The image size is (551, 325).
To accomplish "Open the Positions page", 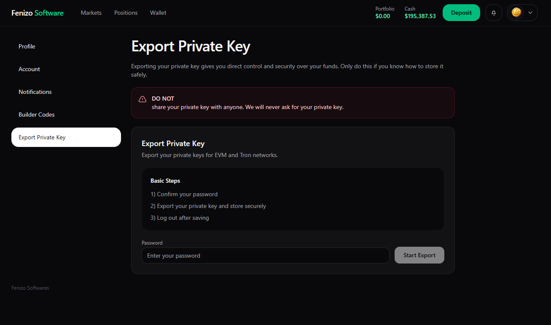I will point(126,13).
